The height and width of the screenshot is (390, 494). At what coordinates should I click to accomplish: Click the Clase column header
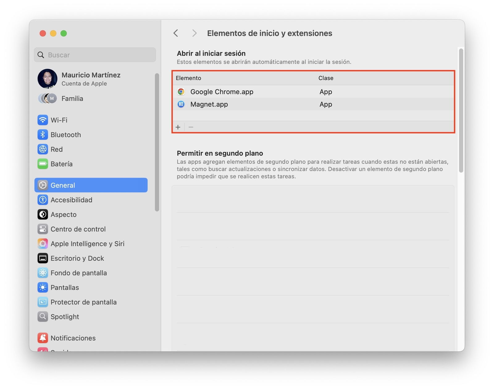(326, 78)
